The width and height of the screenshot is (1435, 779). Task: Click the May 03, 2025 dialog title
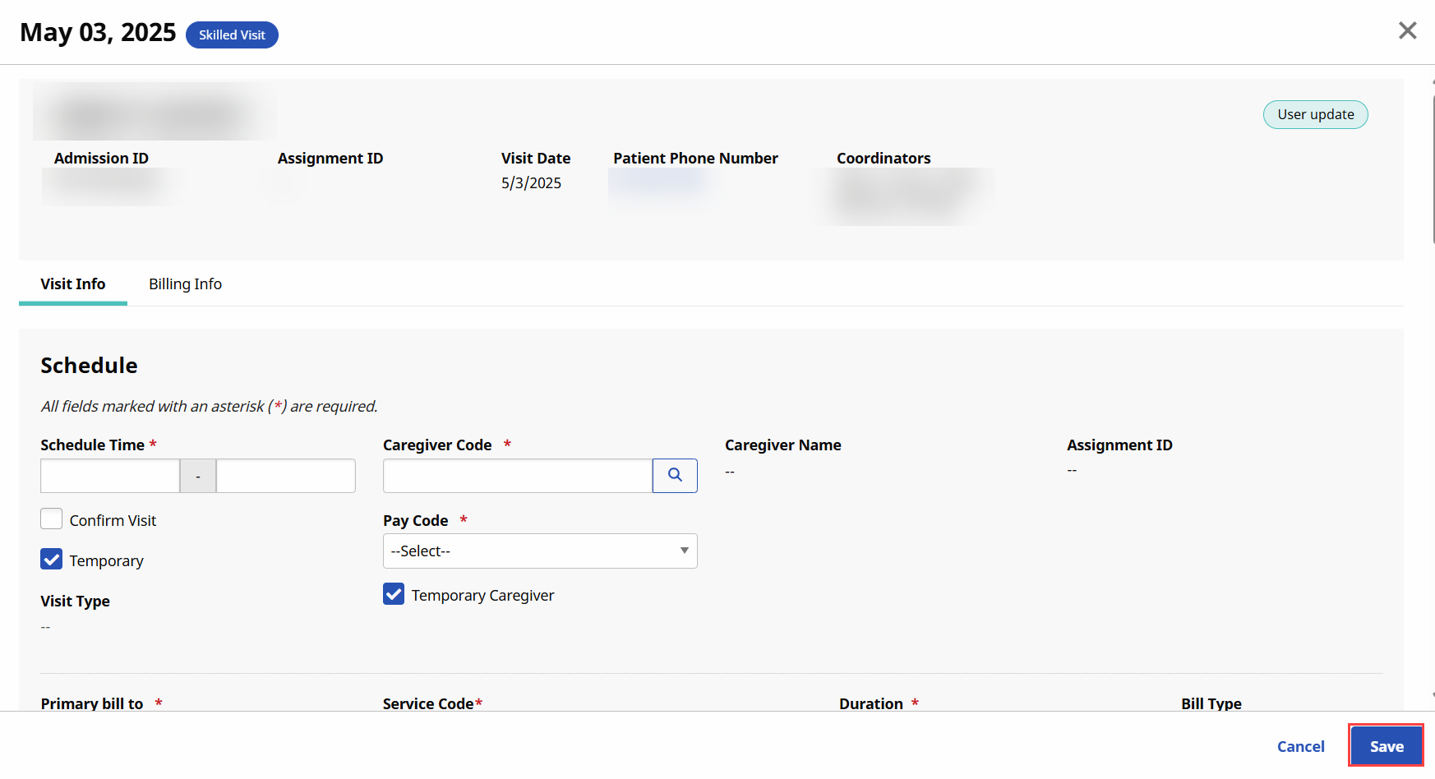(x=98, y=33)
